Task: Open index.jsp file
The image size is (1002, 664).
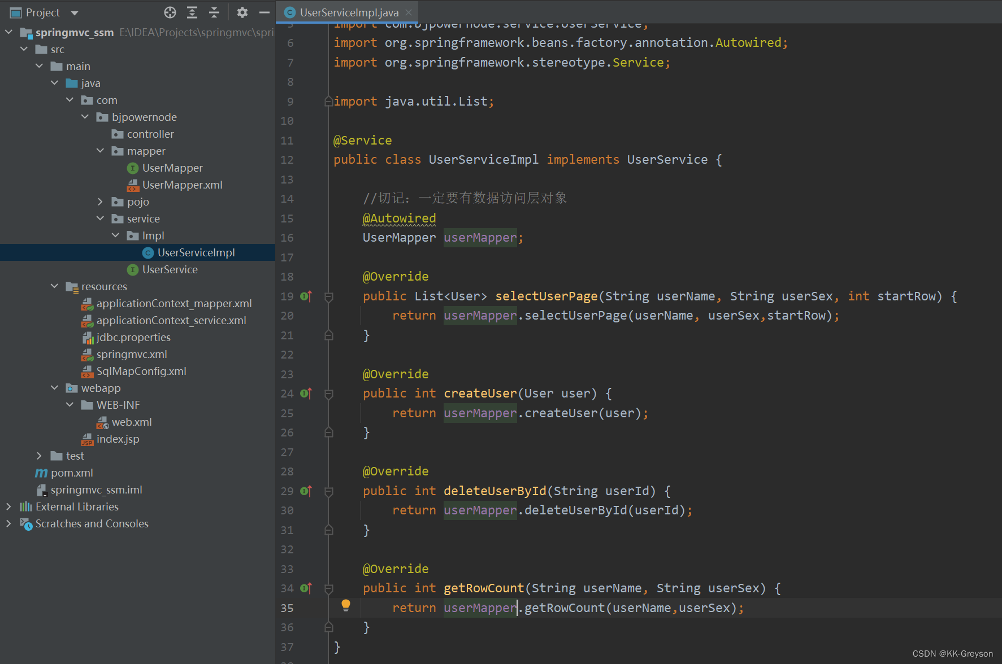Action: coord(117,439)
